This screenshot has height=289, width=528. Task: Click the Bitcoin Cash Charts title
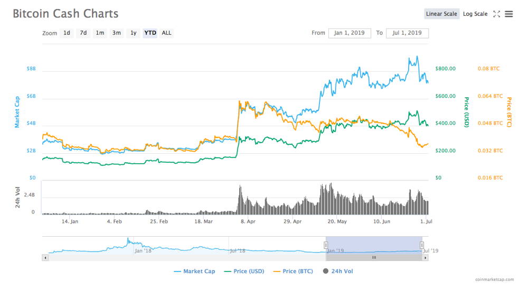tap(65, 14)
